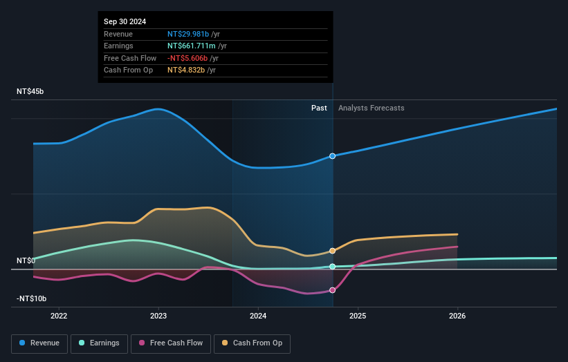Click the Free Cash Flow label in tooltip
The image size is (568, 362).
click(x=130, y=58)
